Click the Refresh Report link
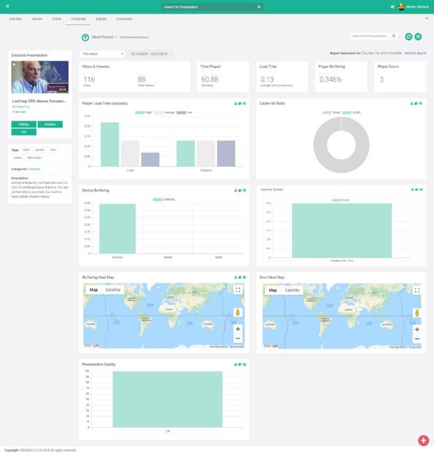 pyautogui.click(x=416, y=53)
